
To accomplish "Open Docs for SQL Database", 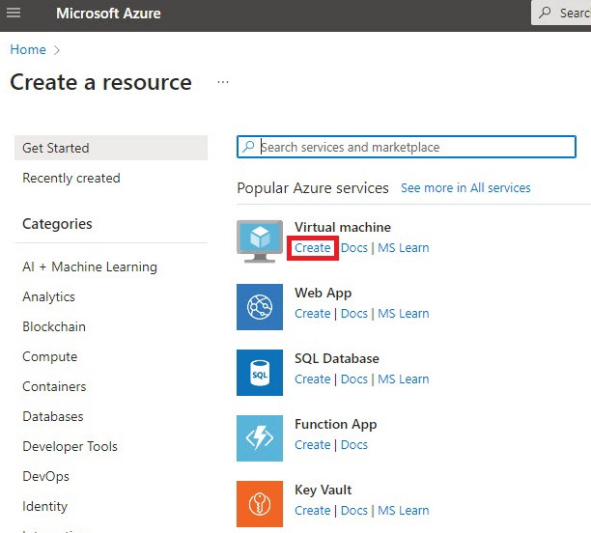I will (353, 379).
